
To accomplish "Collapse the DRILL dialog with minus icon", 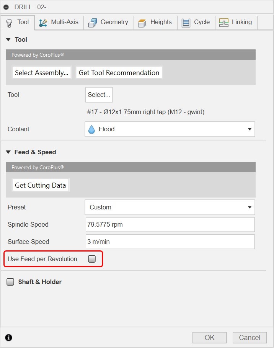I will (6, 7).
